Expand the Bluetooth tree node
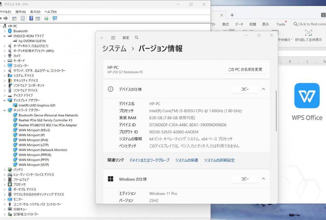The width and height of the screenshot is (326, 220). click(5, 31)
